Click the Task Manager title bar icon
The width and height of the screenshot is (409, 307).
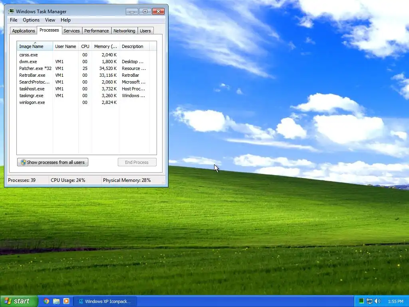[11, 11]
